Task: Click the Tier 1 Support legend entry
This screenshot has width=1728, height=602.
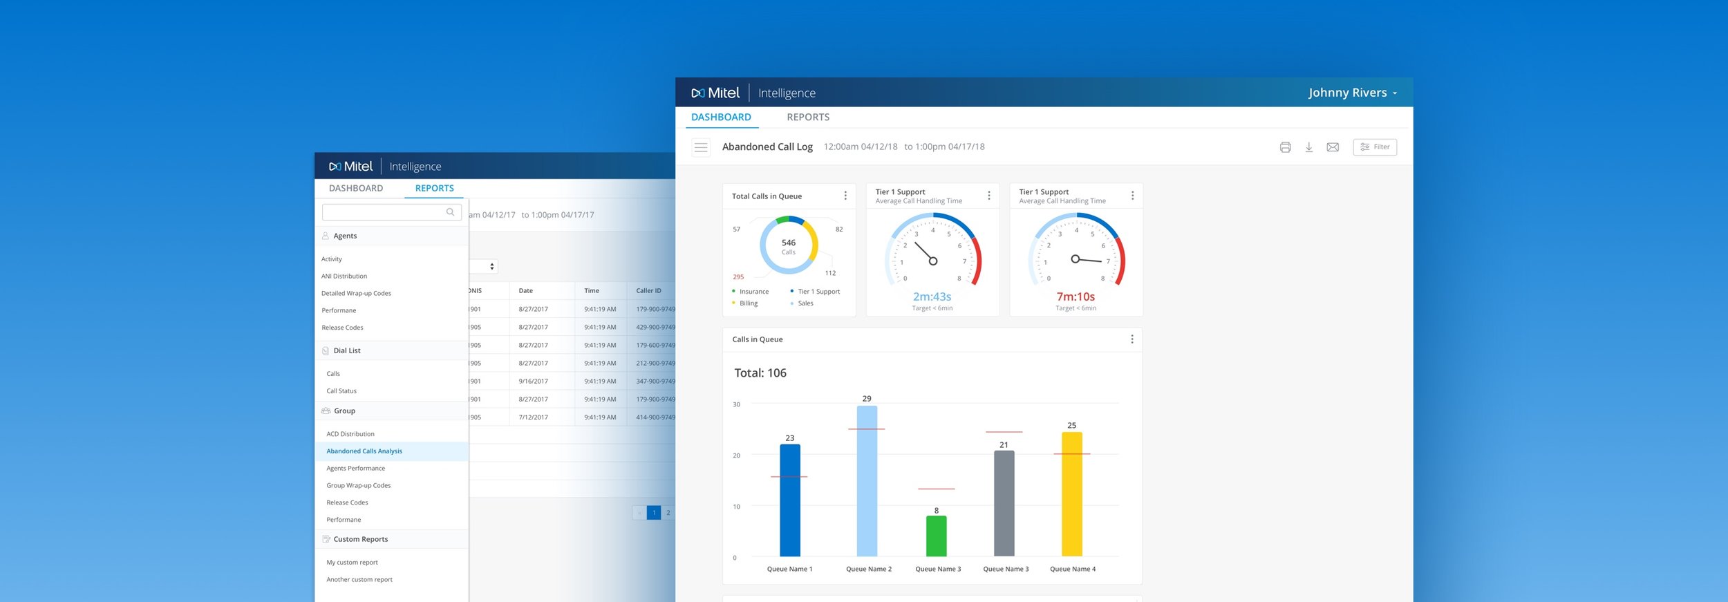Action: tap(815, 292)
